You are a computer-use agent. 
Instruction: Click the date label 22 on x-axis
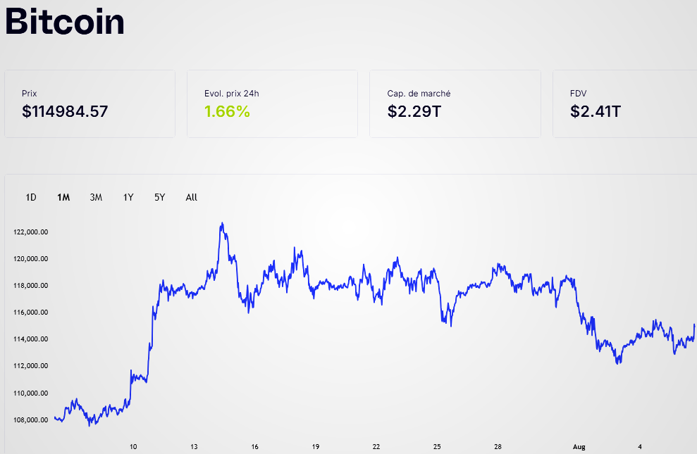376,447
